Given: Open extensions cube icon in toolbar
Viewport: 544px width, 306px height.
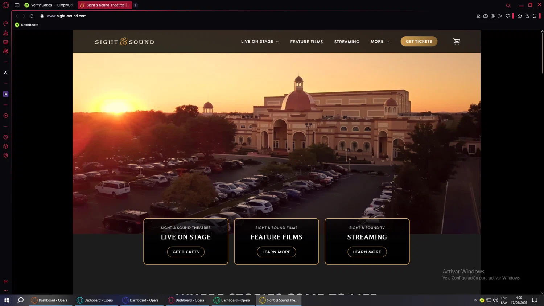Looking at the screenshot, I should click(520, 16).
